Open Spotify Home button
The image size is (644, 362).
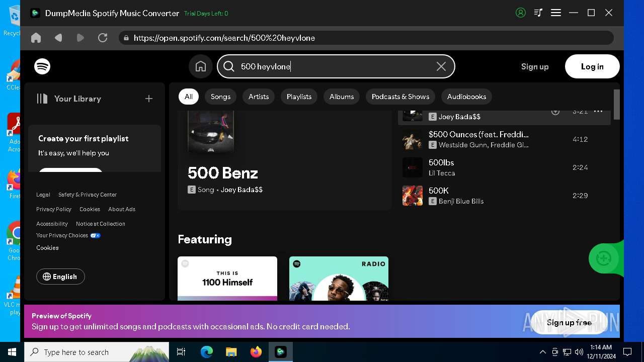(x=201, y=66)
